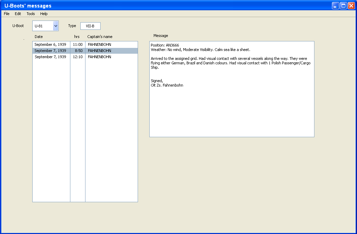
Task: Click the captain name in the 12:10 row
Action: click(x=100, y=57)
